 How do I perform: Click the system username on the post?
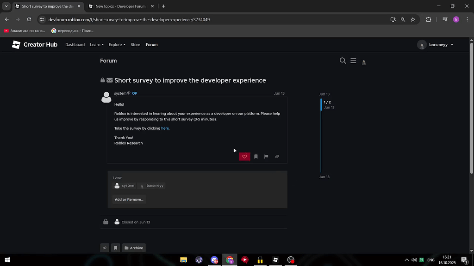point(120,93)
